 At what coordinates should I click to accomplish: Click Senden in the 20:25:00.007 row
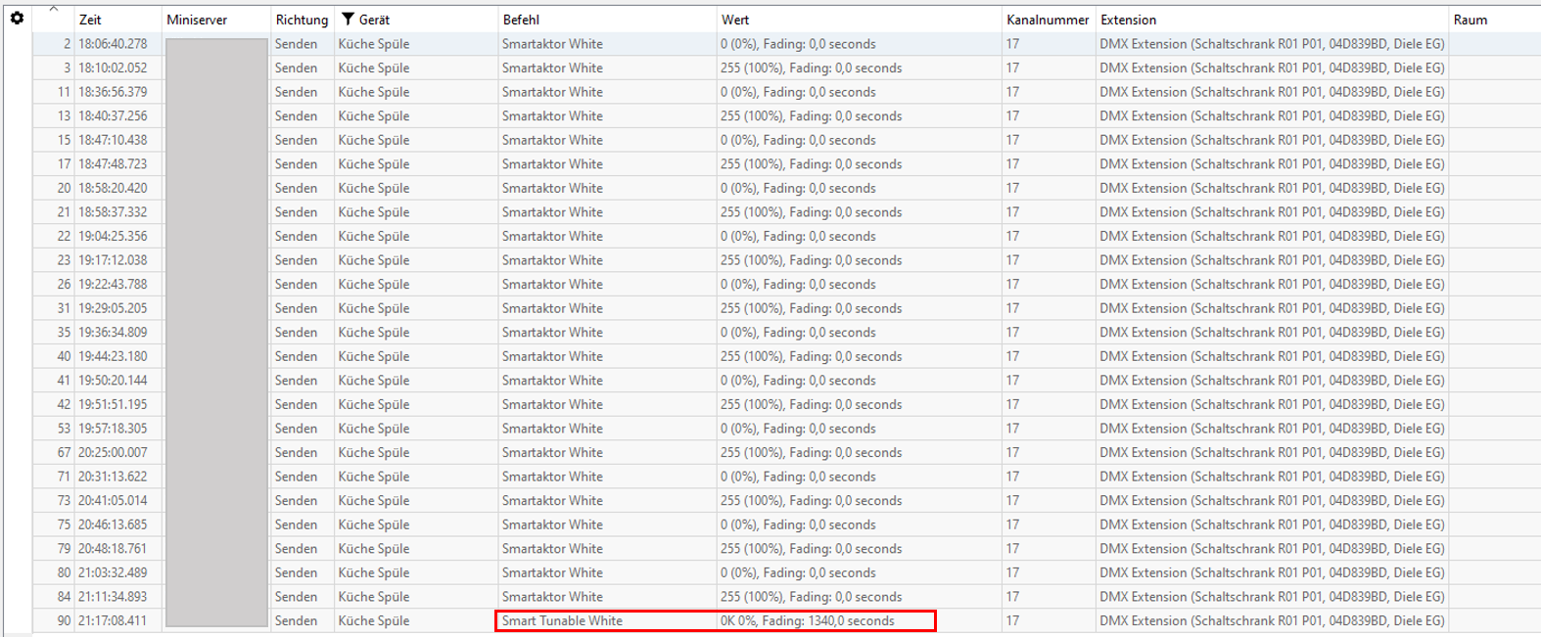(296, 452)
